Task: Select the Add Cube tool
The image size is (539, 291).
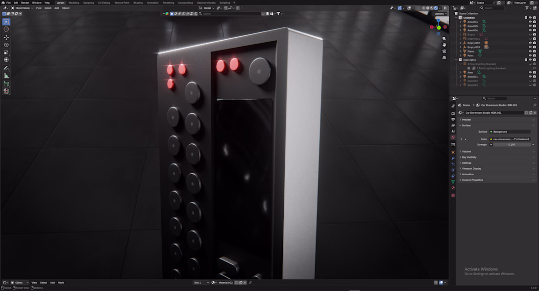Action: pos(6,84)
